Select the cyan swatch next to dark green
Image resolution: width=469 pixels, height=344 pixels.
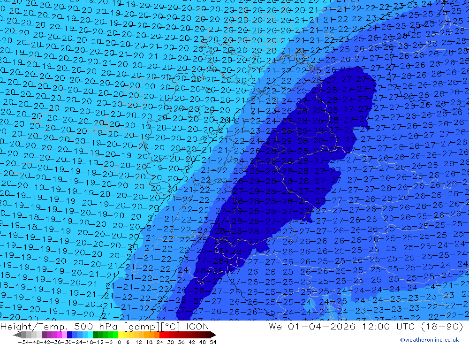click(x=90, y=335)
